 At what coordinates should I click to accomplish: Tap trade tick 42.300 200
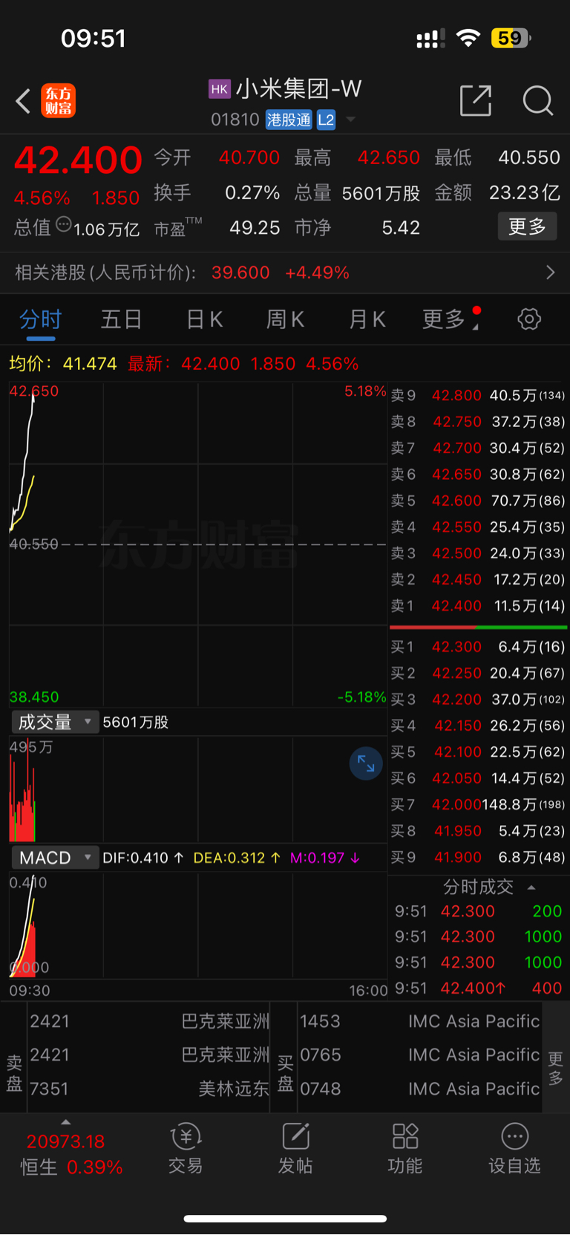click(478, 911)
